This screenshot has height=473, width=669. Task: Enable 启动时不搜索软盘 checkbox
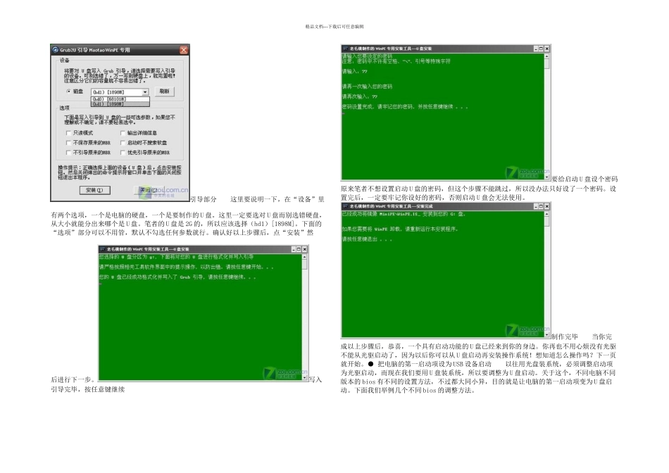pos(123,143)
